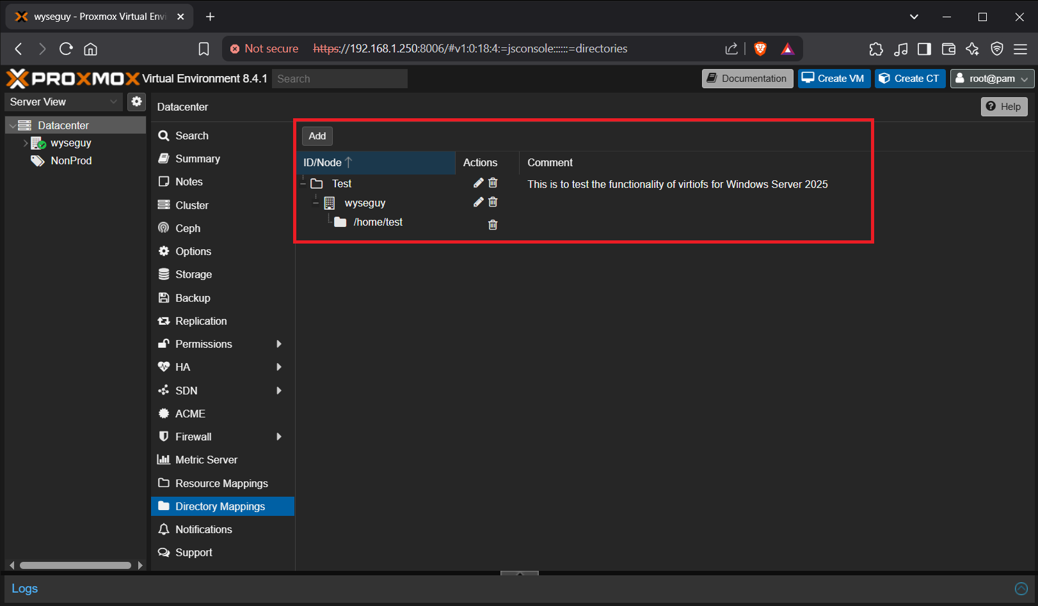Expand the Logs panel circle icon
The image size is (1038, 606).
point(1021,589)
